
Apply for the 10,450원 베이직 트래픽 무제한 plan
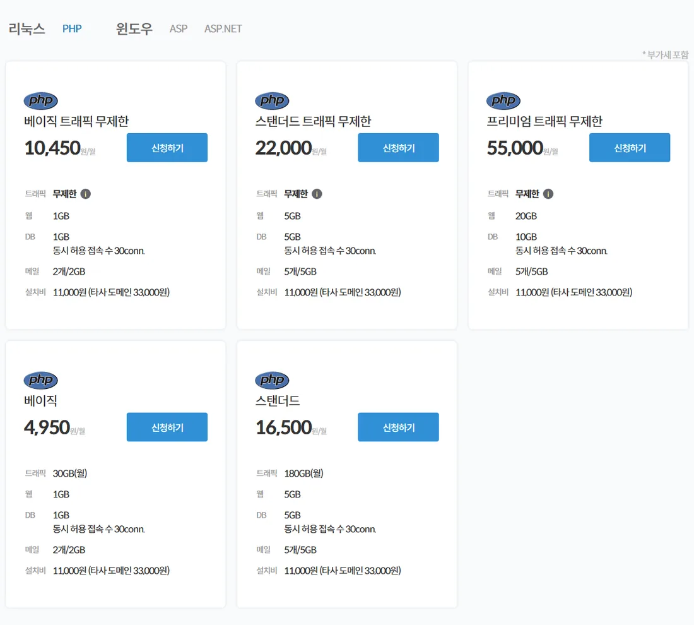point(167,148)
